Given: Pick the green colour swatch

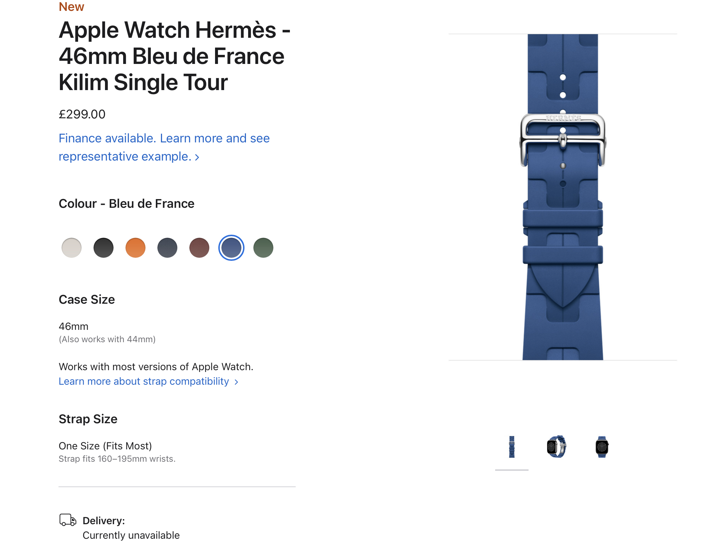Looking at the screenshot, I should (x=263, y=248).
